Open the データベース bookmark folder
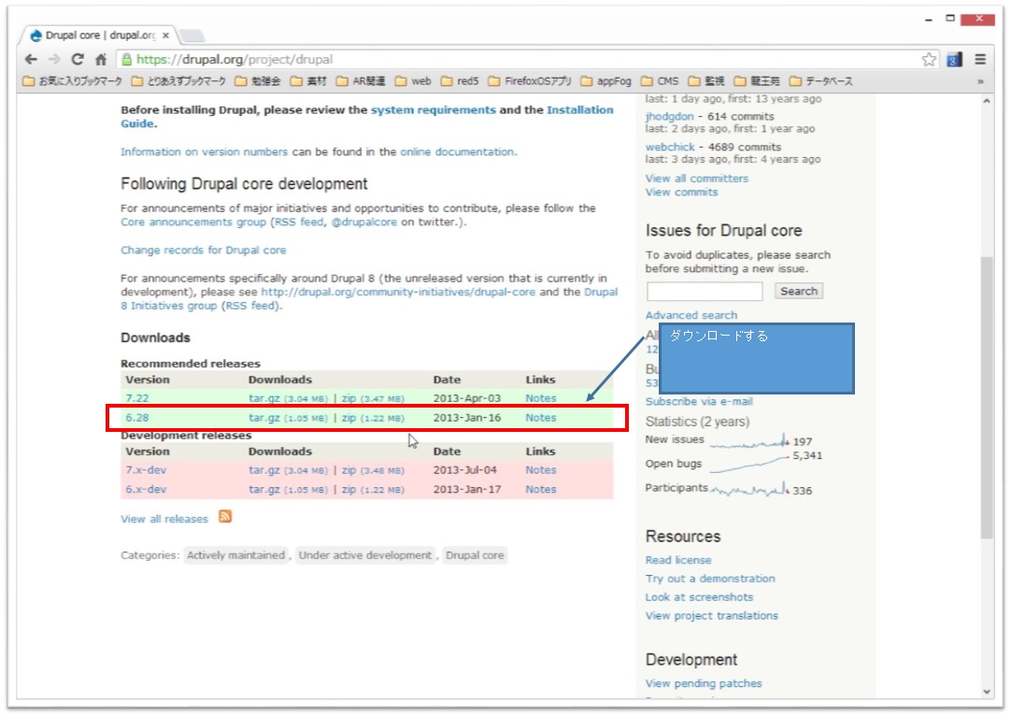Viewport: 1011px width, 717px height. 820,81
